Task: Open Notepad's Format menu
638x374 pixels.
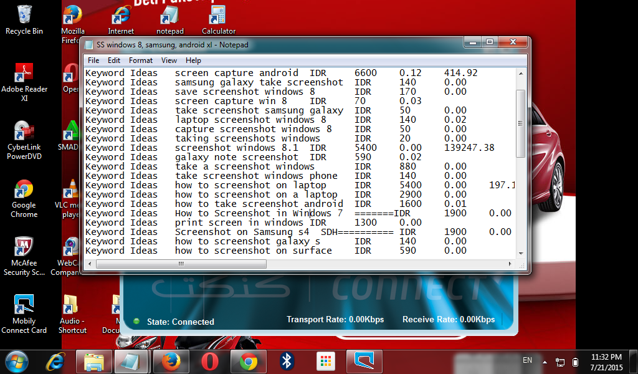Action: tap(140, 60)
